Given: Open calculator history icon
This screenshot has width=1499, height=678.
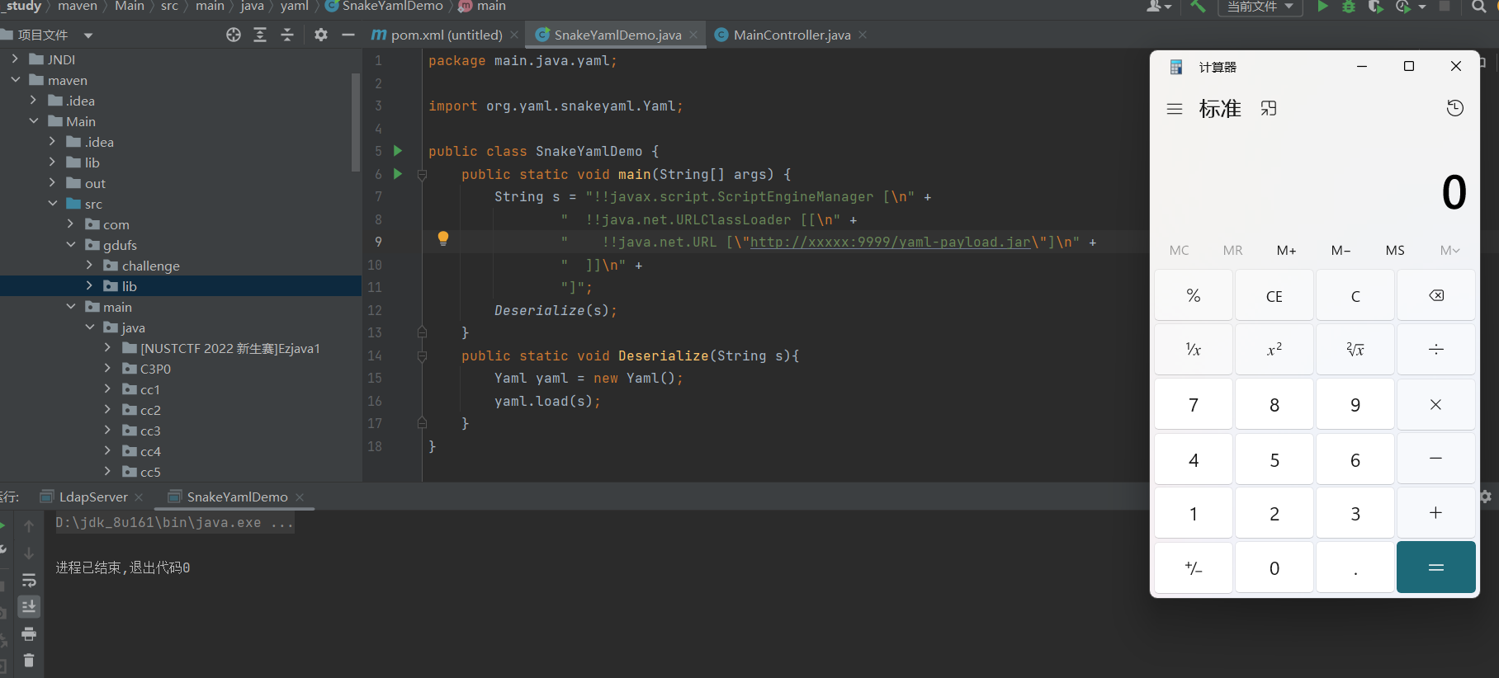Looking at the screenshot, I should [x=1455, y=108].
